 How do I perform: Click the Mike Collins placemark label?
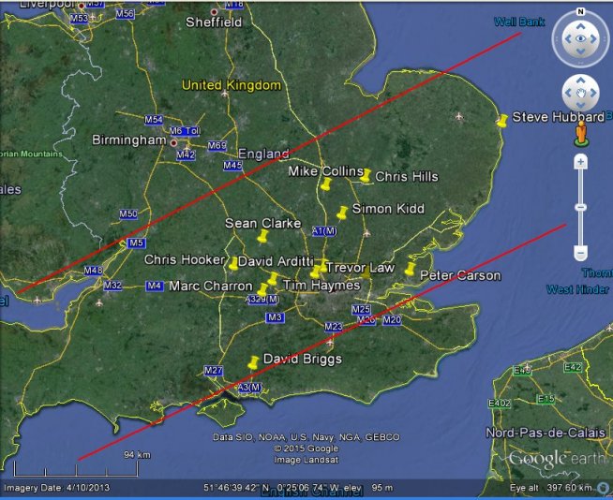(324, 172)
